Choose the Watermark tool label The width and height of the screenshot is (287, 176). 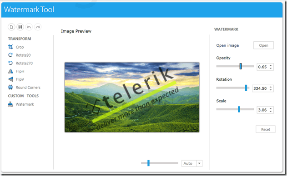click(25, 104)
